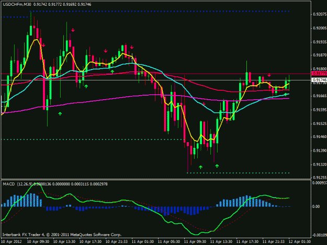Click the red sell arrow near 11 Apr 21:33
This screenshot has width=327, height=245.
click(x=269, y=75)
